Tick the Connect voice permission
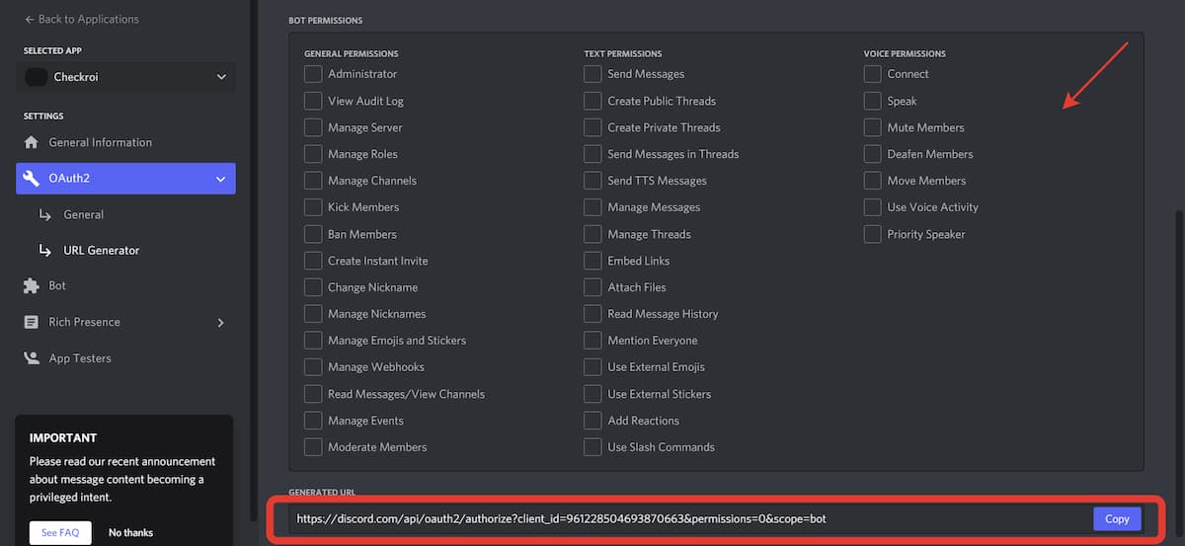Screen dimensions: 1185x546 [x=872, y=74]
